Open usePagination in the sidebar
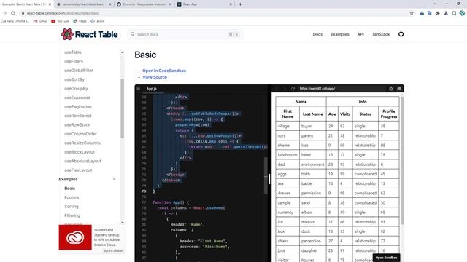The height and width of the screenshot is (262, 467). (x=78, y=107)
